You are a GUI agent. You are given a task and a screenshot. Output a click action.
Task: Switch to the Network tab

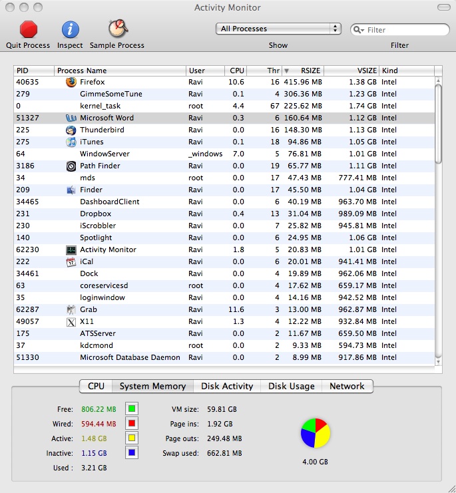pos(347,386)
